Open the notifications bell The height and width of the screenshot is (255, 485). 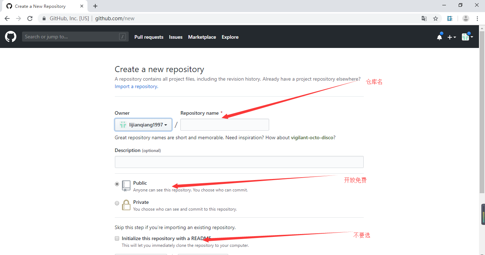coord(439,37)
